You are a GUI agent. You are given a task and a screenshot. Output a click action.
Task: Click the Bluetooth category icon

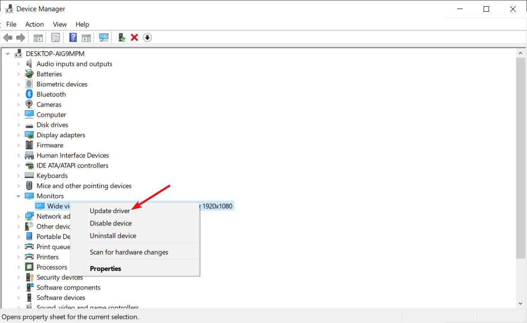point(29,94)
